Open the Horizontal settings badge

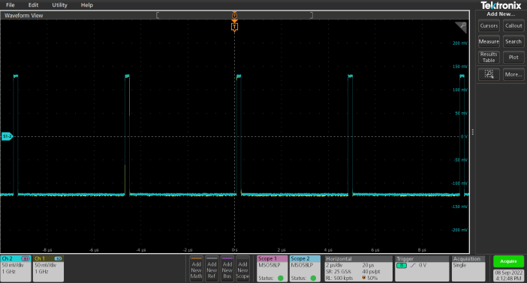(358, 268)
